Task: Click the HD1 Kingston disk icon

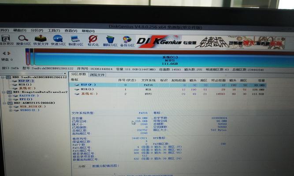Action: point(9,92)
